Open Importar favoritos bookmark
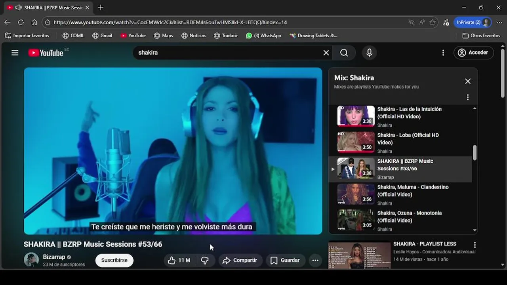Image resolution: width=507 pixels, height=285 pixels. [x=27, y=36]
